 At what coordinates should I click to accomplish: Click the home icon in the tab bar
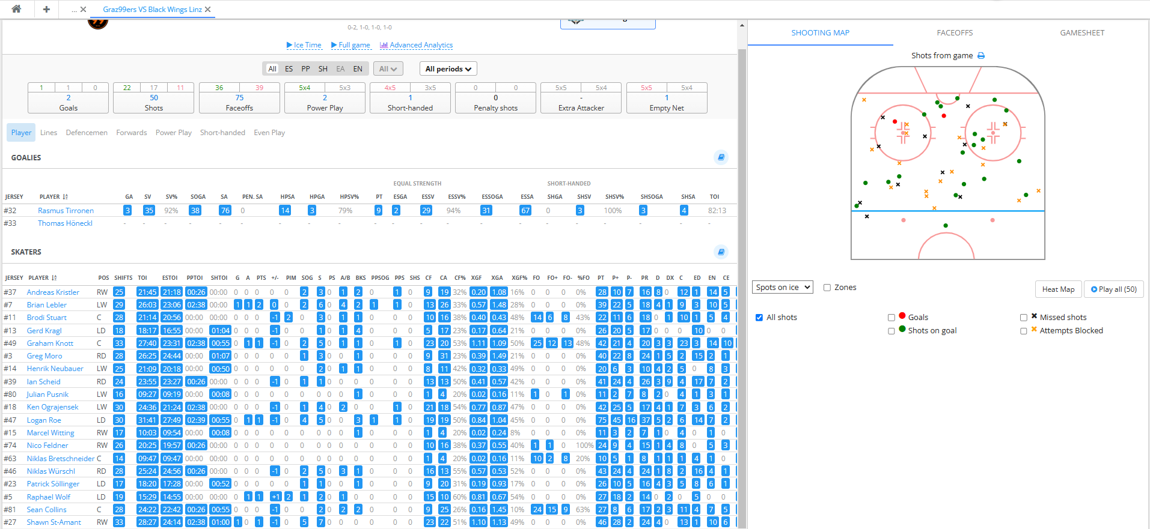(x=16, y=9)
